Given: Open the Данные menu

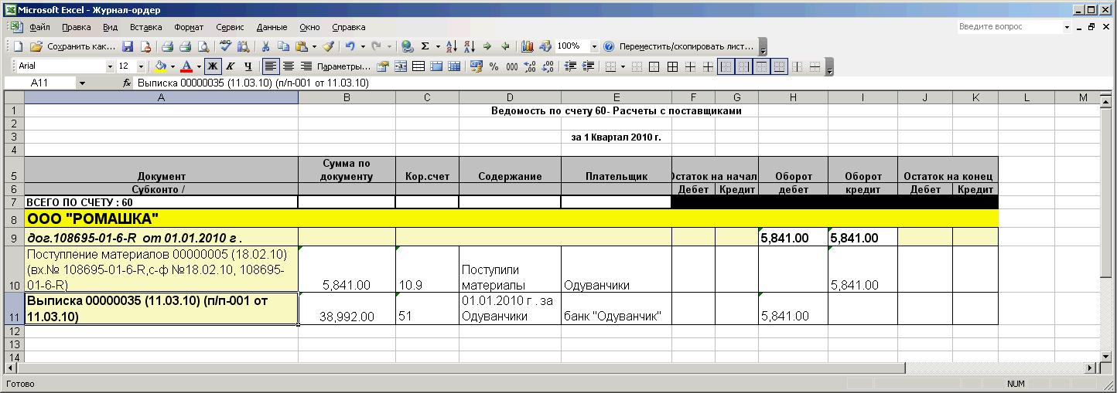Looking at the screenshot, I should click(272, 27).
